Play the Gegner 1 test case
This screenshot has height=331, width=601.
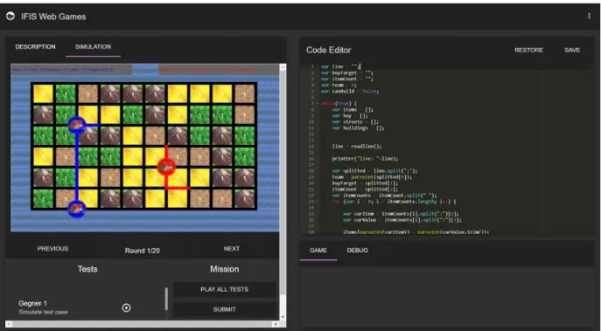tap(126, 307)
